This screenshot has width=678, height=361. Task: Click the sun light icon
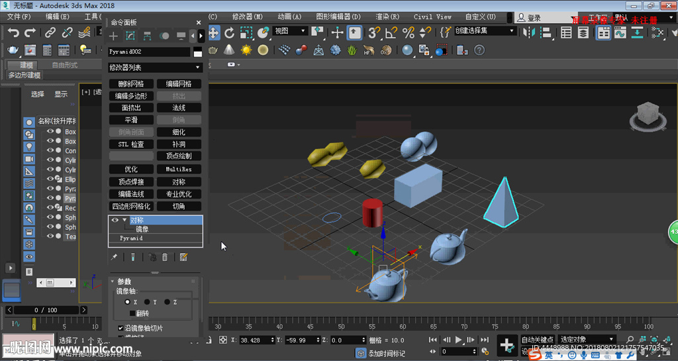(x=246, y=50)
